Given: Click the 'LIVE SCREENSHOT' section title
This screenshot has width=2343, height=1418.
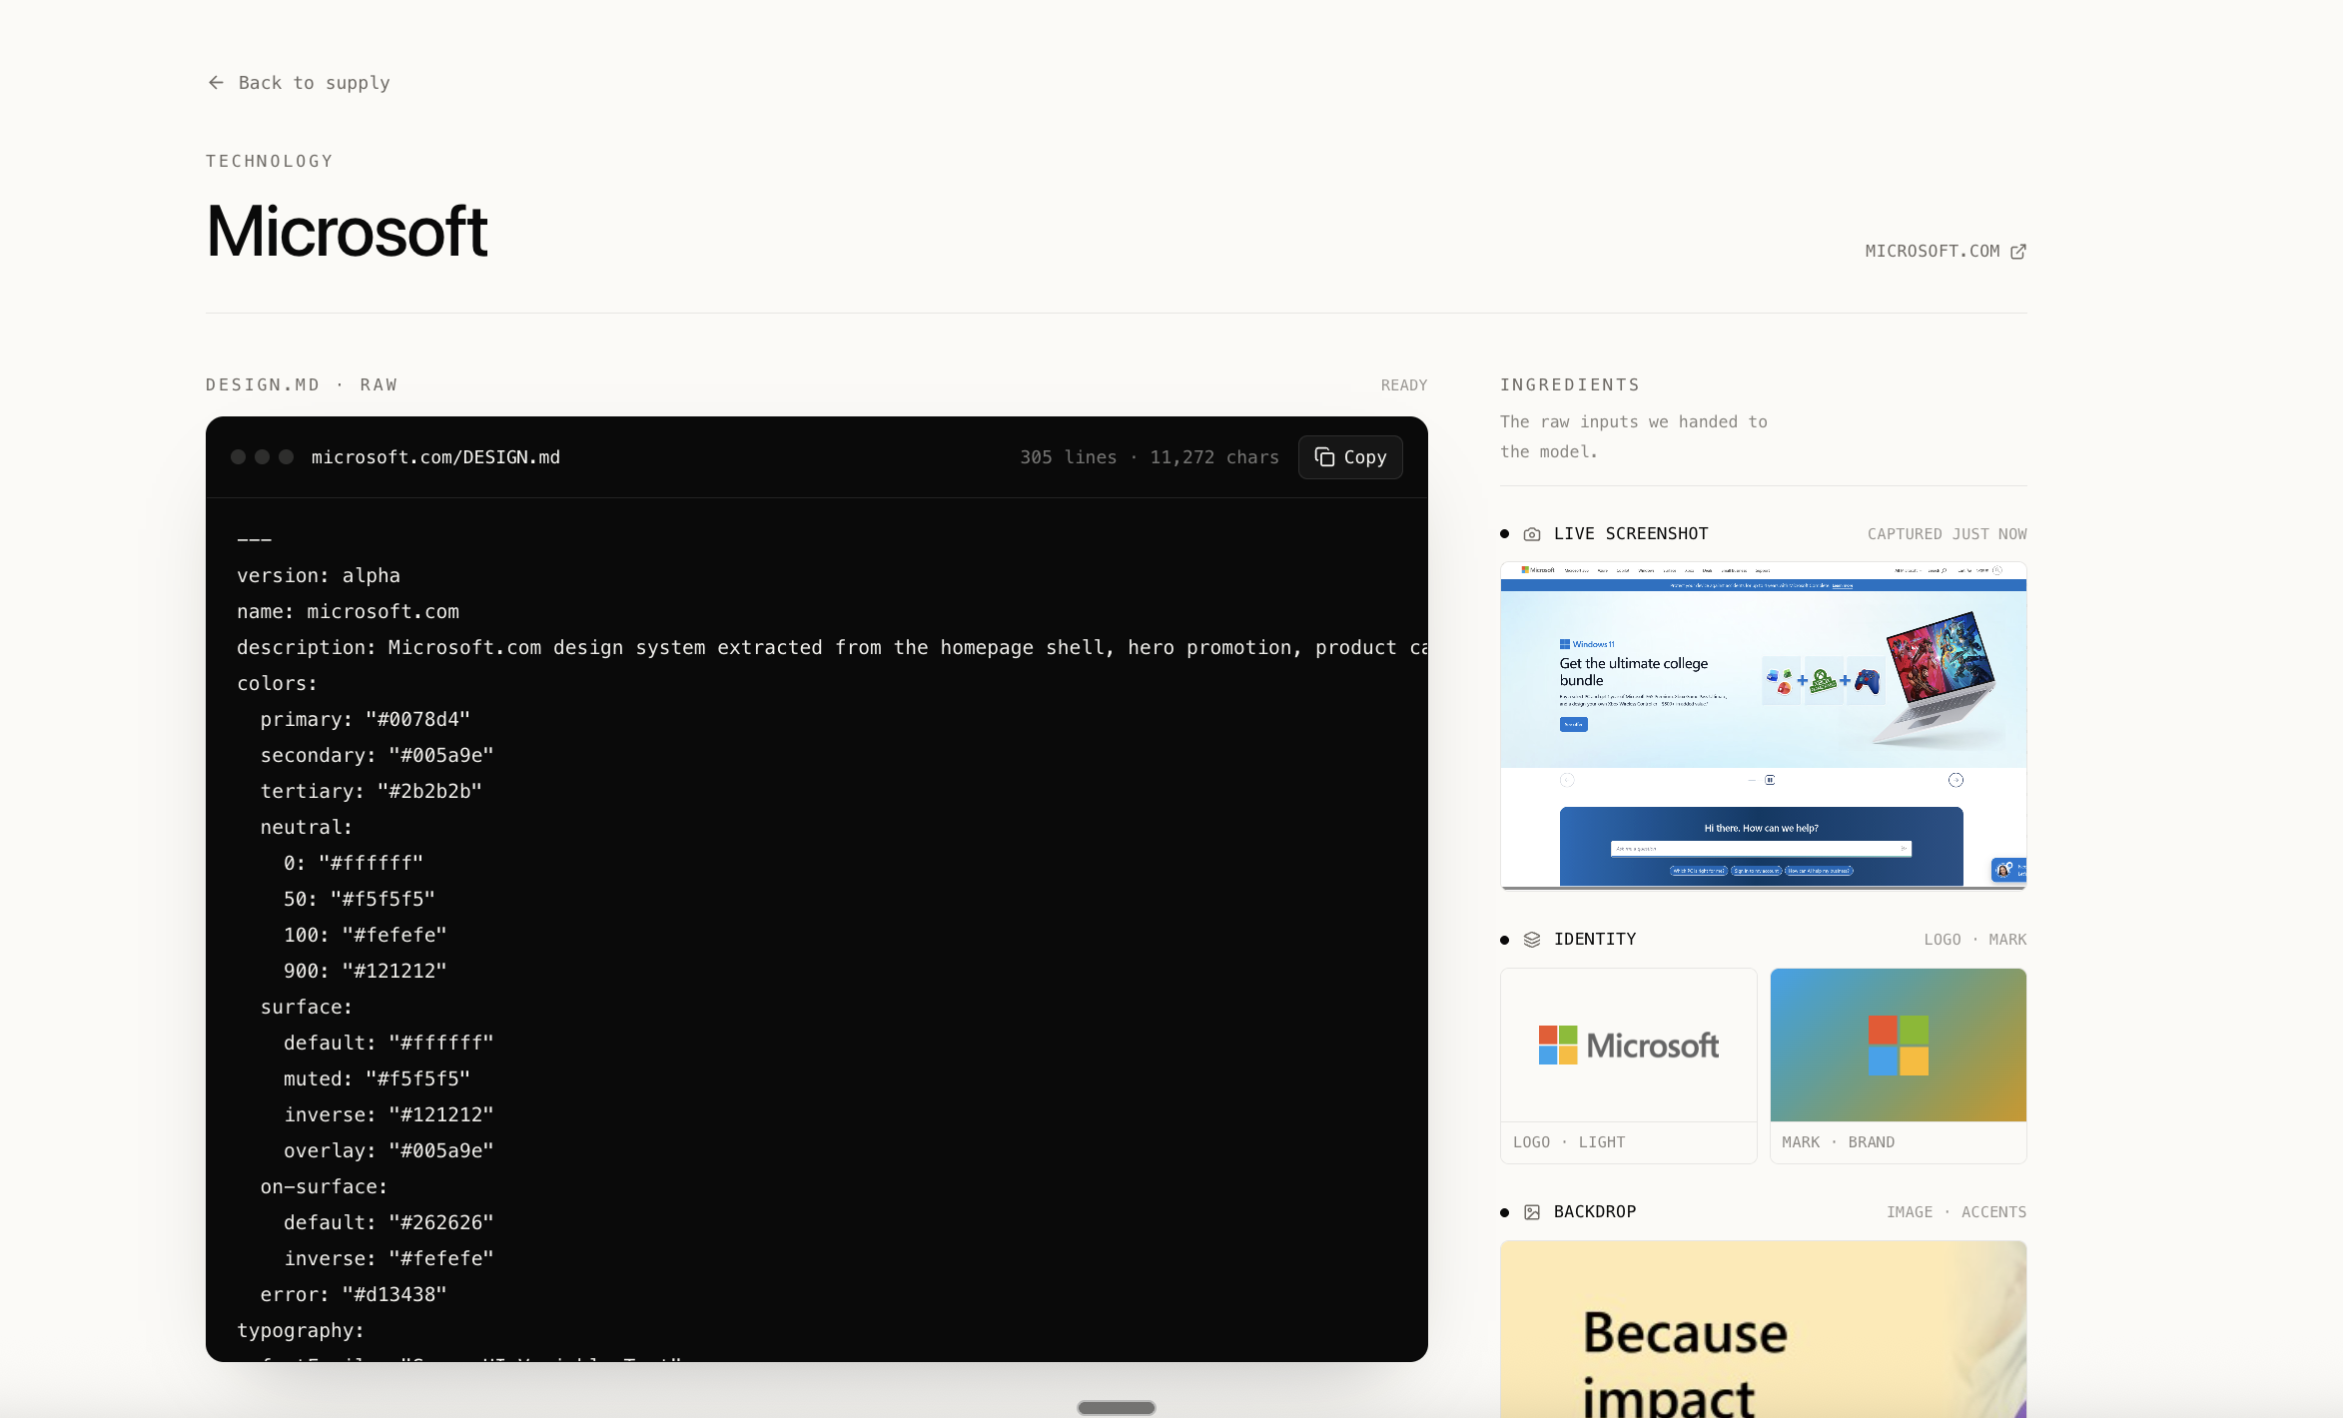Looking at the screenshot, I should [1631, 534].
